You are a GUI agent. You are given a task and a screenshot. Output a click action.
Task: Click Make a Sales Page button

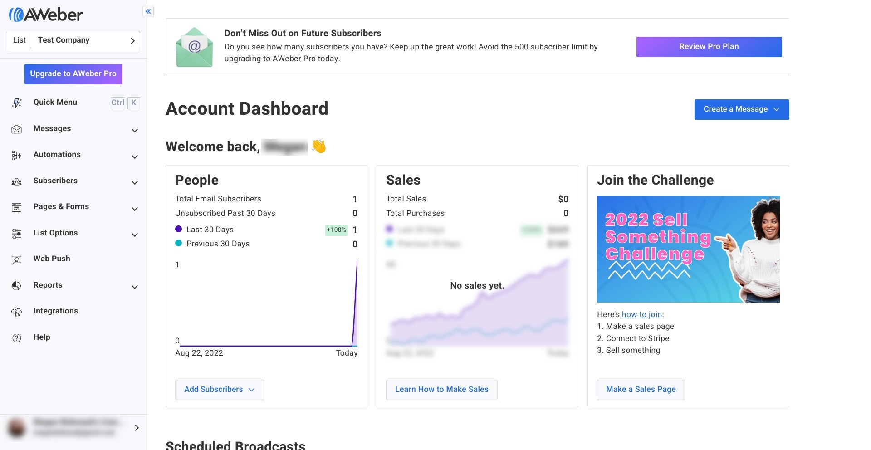(x=641, y=390)
